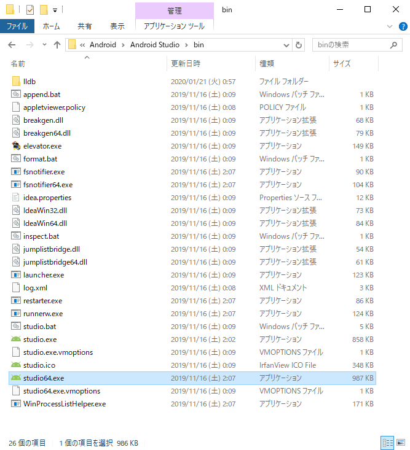
Task: Click the fsnotifier.exe icon
Action: click(16, 172)
